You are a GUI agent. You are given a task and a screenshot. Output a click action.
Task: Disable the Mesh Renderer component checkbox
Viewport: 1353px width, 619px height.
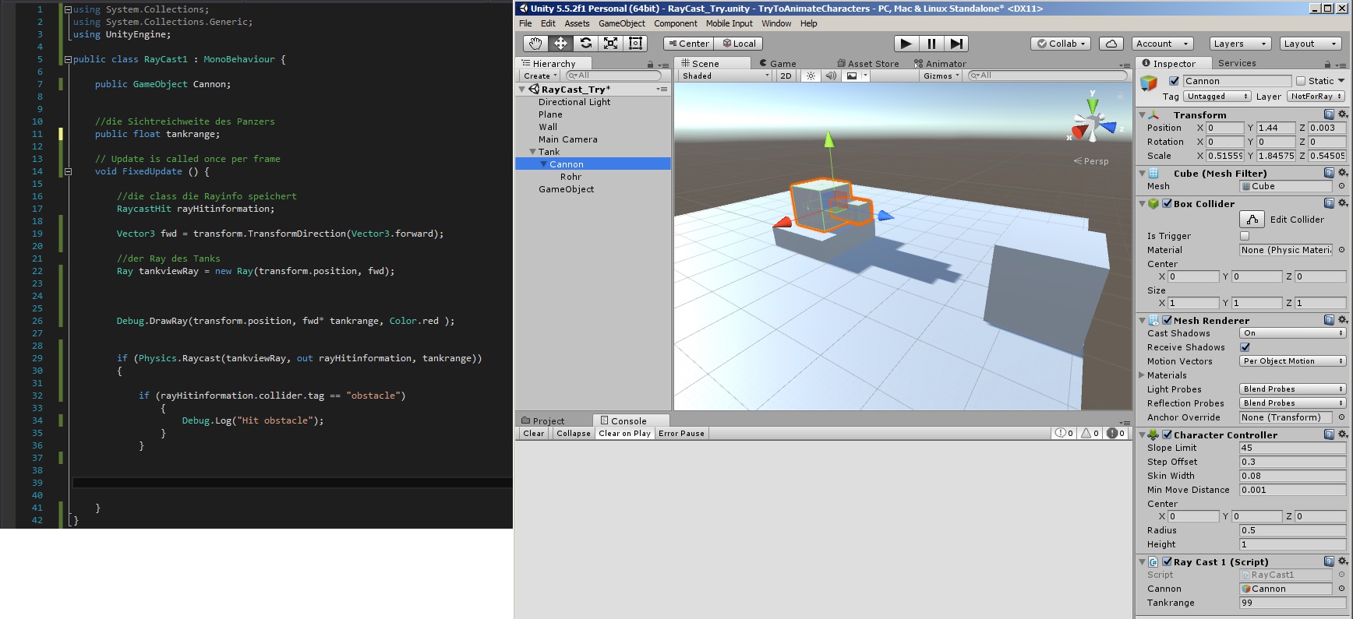click(x=1167, y=320)
